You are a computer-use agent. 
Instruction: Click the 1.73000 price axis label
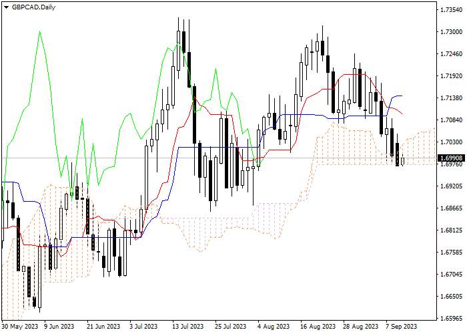[x=451, y=32]
